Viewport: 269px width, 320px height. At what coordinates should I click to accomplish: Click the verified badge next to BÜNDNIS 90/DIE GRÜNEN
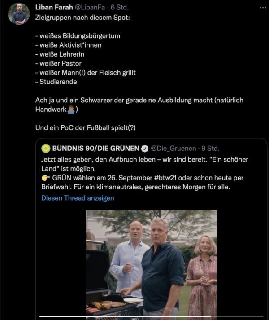tap(145, 149)
